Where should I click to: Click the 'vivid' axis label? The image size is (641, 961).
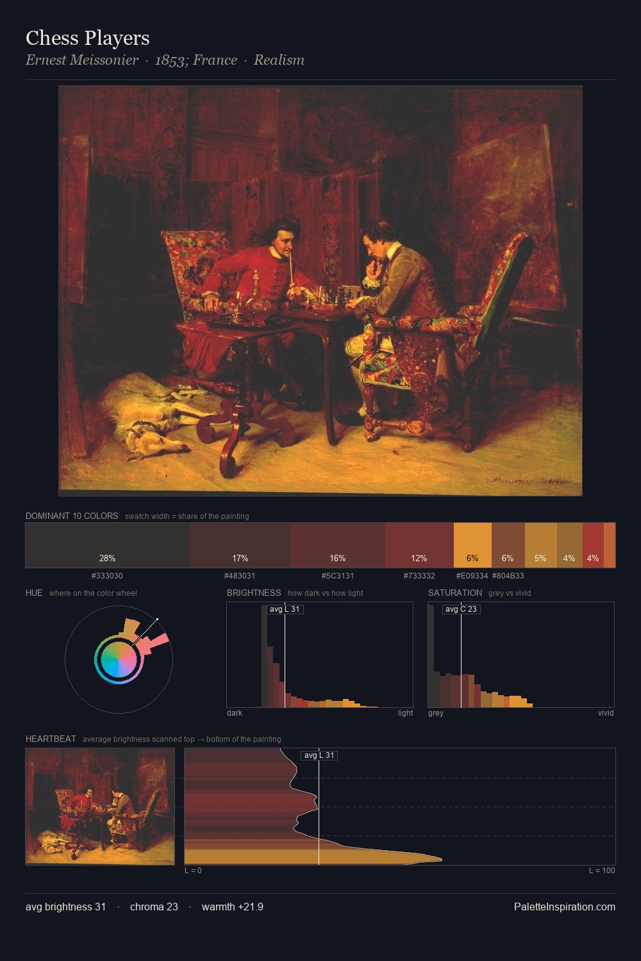tap(606, 713)
